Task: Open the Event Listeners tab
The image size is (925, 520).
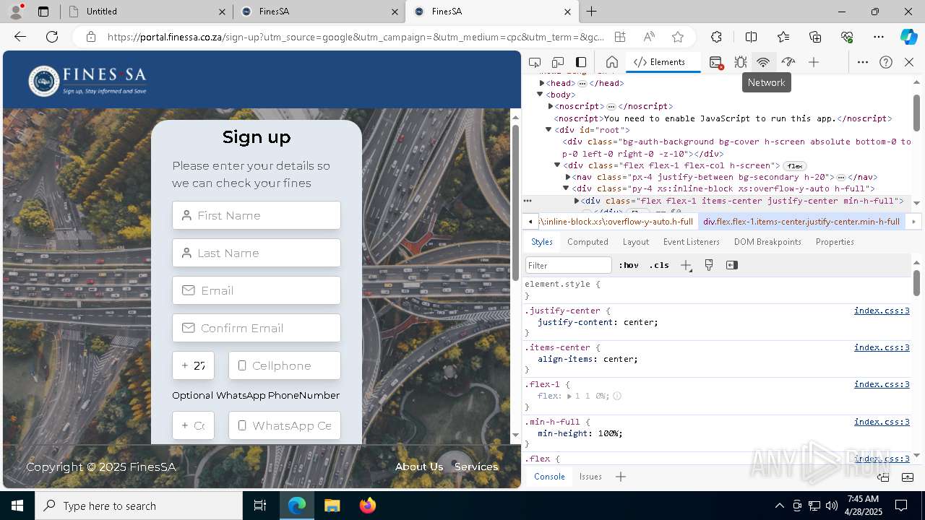Action: (692, 242)
